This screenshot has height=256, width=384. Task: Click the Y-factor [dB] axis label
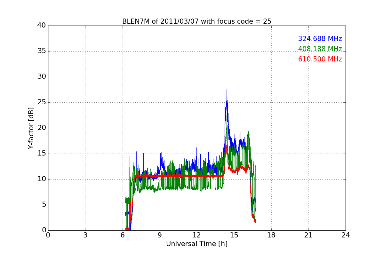31,128
